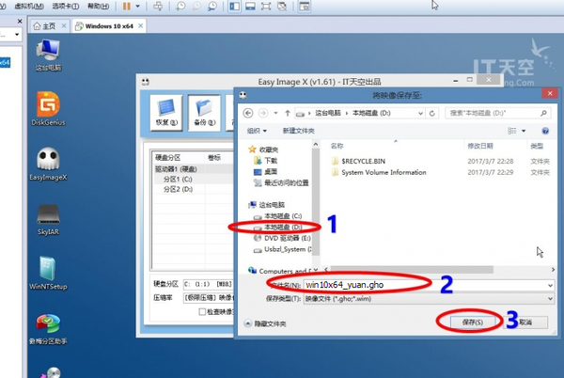Click the back arrow in save dialog
The height and width of the screenshot is (378, 564).
coord(249,113)
